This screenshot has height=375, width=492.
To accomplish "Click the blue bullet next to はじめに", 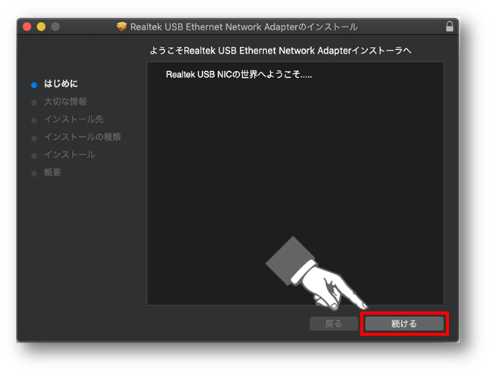I will pyautogui.click(x=34, y=85).
